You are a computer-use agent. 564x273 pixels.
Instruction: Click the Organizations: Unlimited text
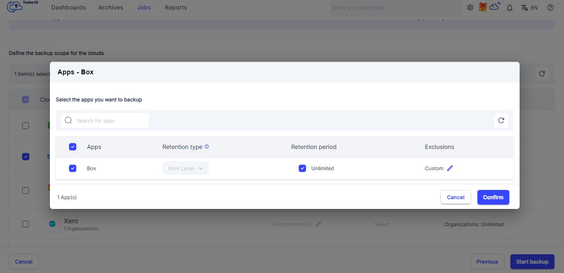[x=474, y=224]
